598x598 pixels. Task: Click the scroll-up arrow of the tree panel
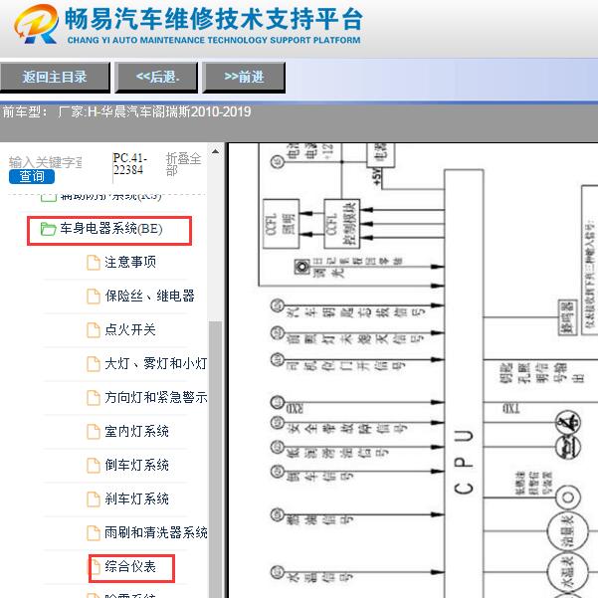coord(216,151)
